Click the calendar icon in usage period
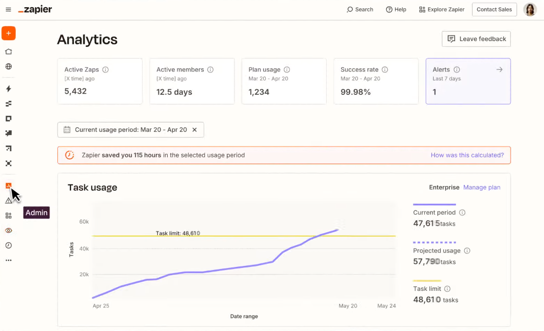 pos(67,130)
